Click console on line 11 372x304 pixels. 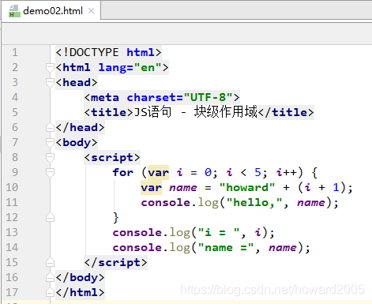coord(165,203)
